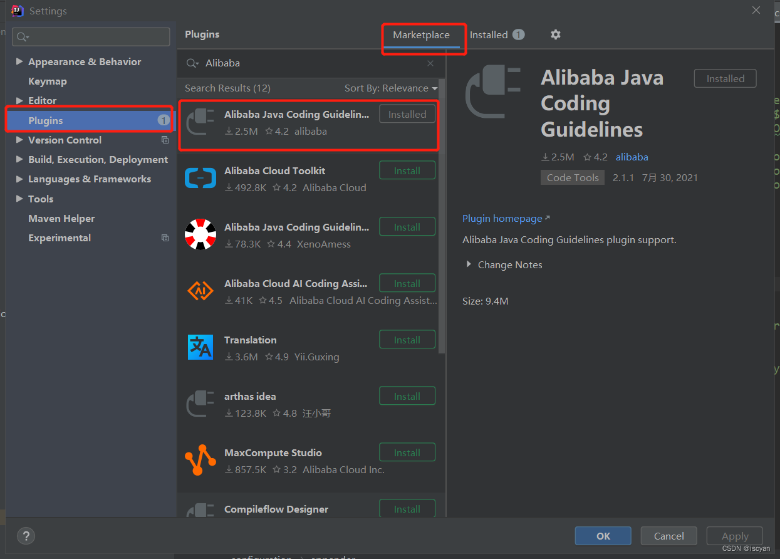
Task: Click the Size: 9.4M text
Action: [486, 301]
